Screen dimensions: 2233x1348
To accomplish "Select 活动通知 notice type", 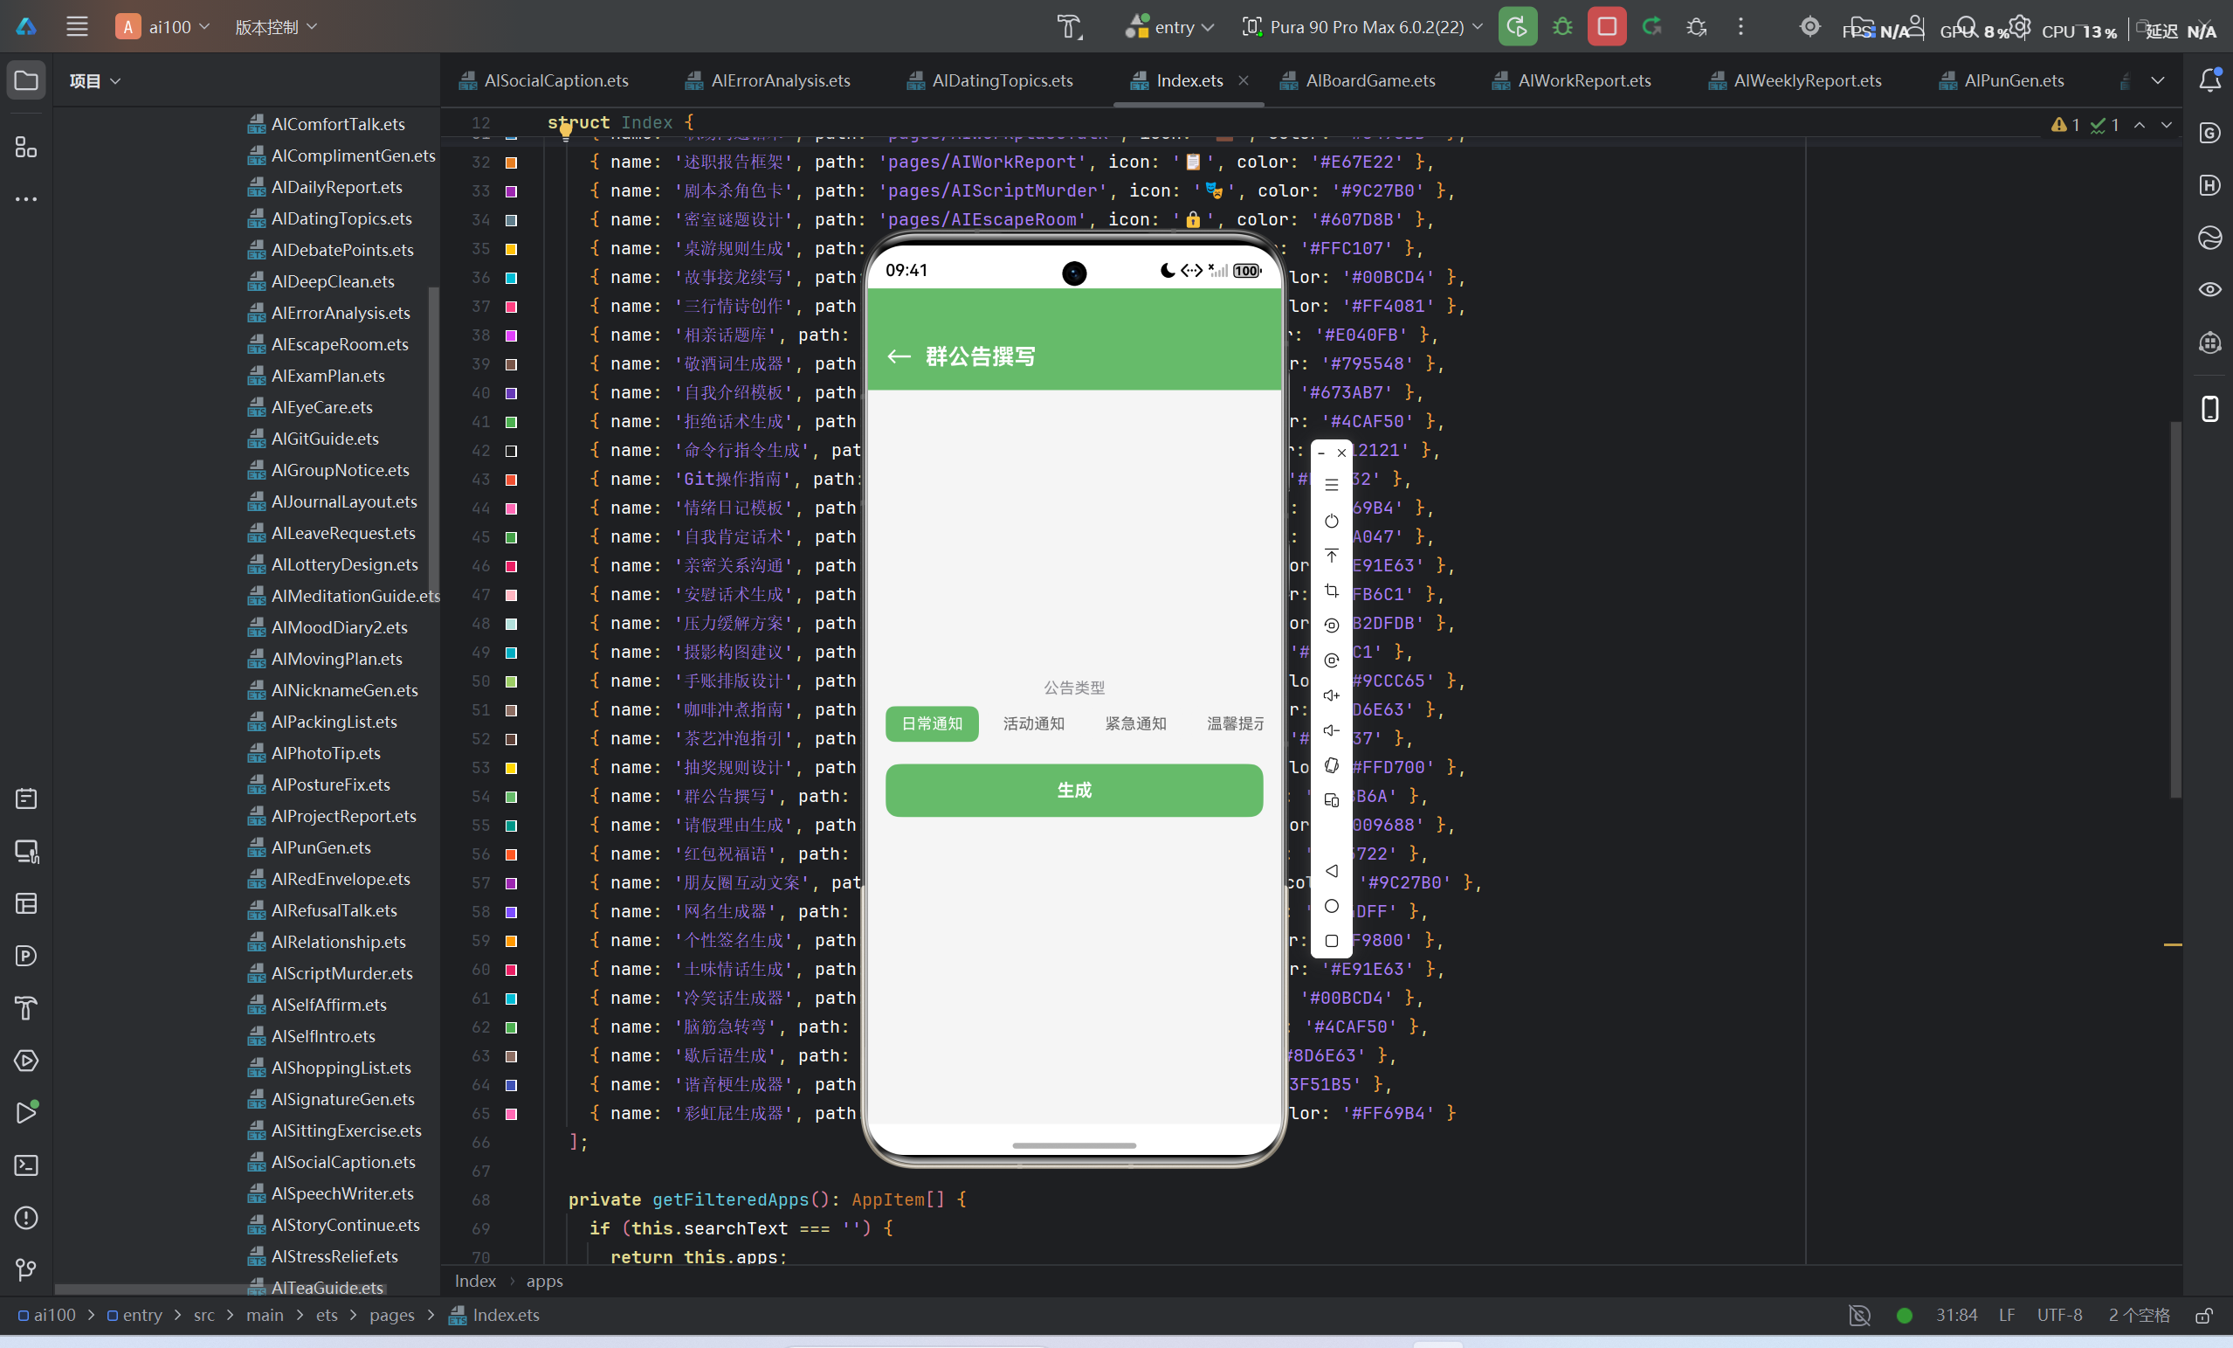I will (x=1033, y=723).
